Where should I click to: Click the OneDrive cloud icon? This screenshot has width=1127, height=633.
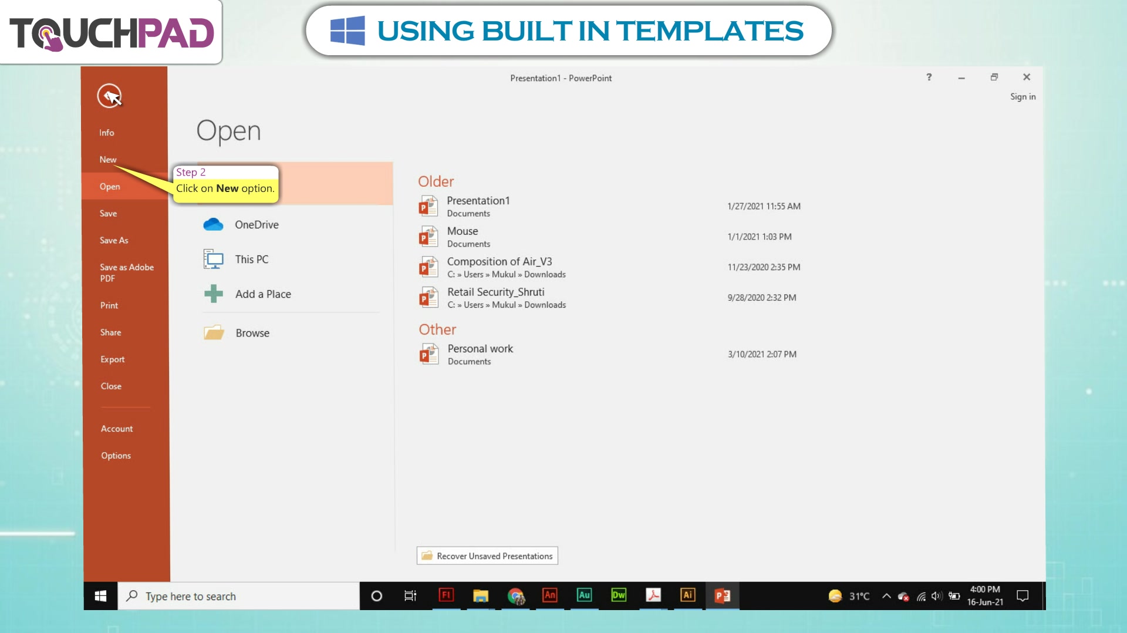tap(213, 225)
